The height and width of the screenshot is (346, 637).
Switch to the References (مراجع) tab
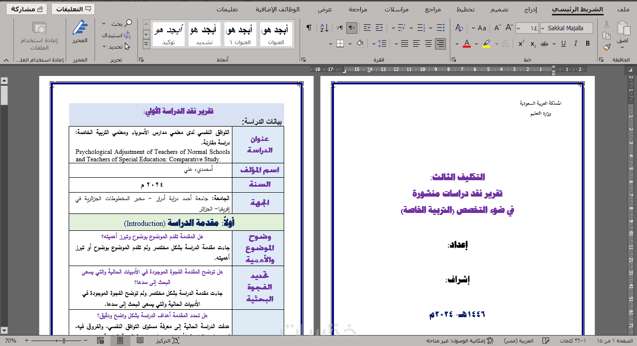click(433, 9)
